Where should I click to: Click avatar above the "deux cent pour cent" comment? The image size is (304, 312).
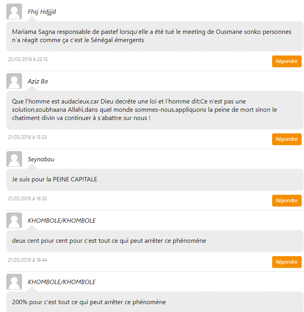pos(14,220)
